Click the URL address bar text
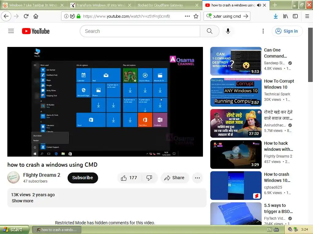The height and width of the screenshot is (234, 313). coord(126,16)
